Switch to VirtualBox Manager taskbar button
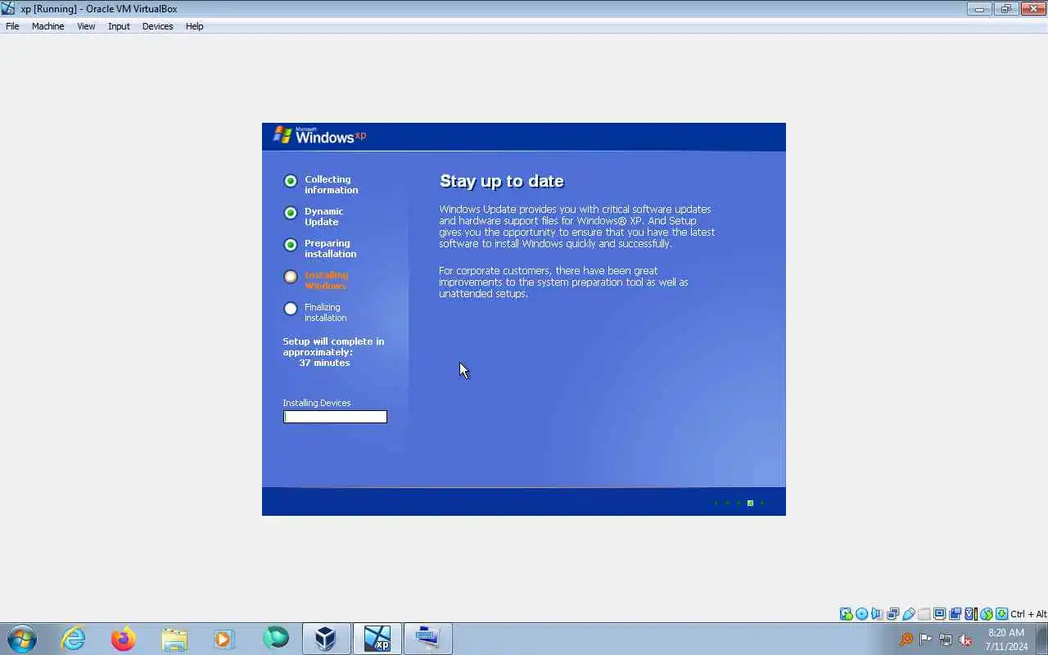 [x=327, y=639]
